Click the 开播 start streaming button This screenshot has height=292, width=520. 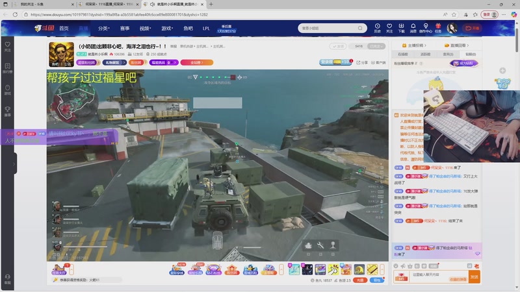click(473, 28)
